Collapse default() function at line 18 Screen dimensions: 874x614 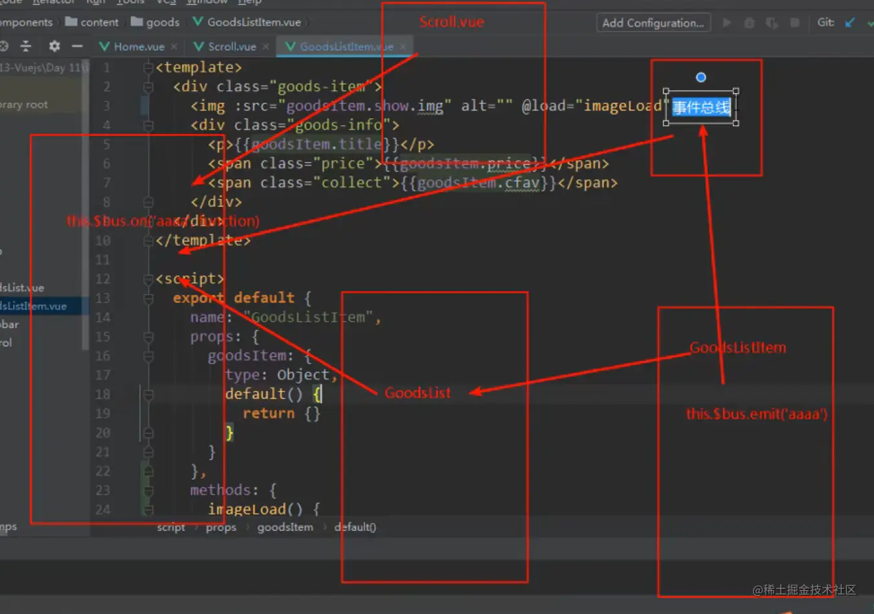pyautogui.click(x=148, y=394)
